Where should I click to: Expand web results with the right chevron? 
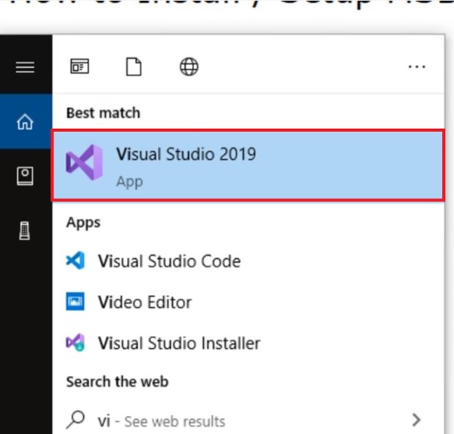pos(416,420)
